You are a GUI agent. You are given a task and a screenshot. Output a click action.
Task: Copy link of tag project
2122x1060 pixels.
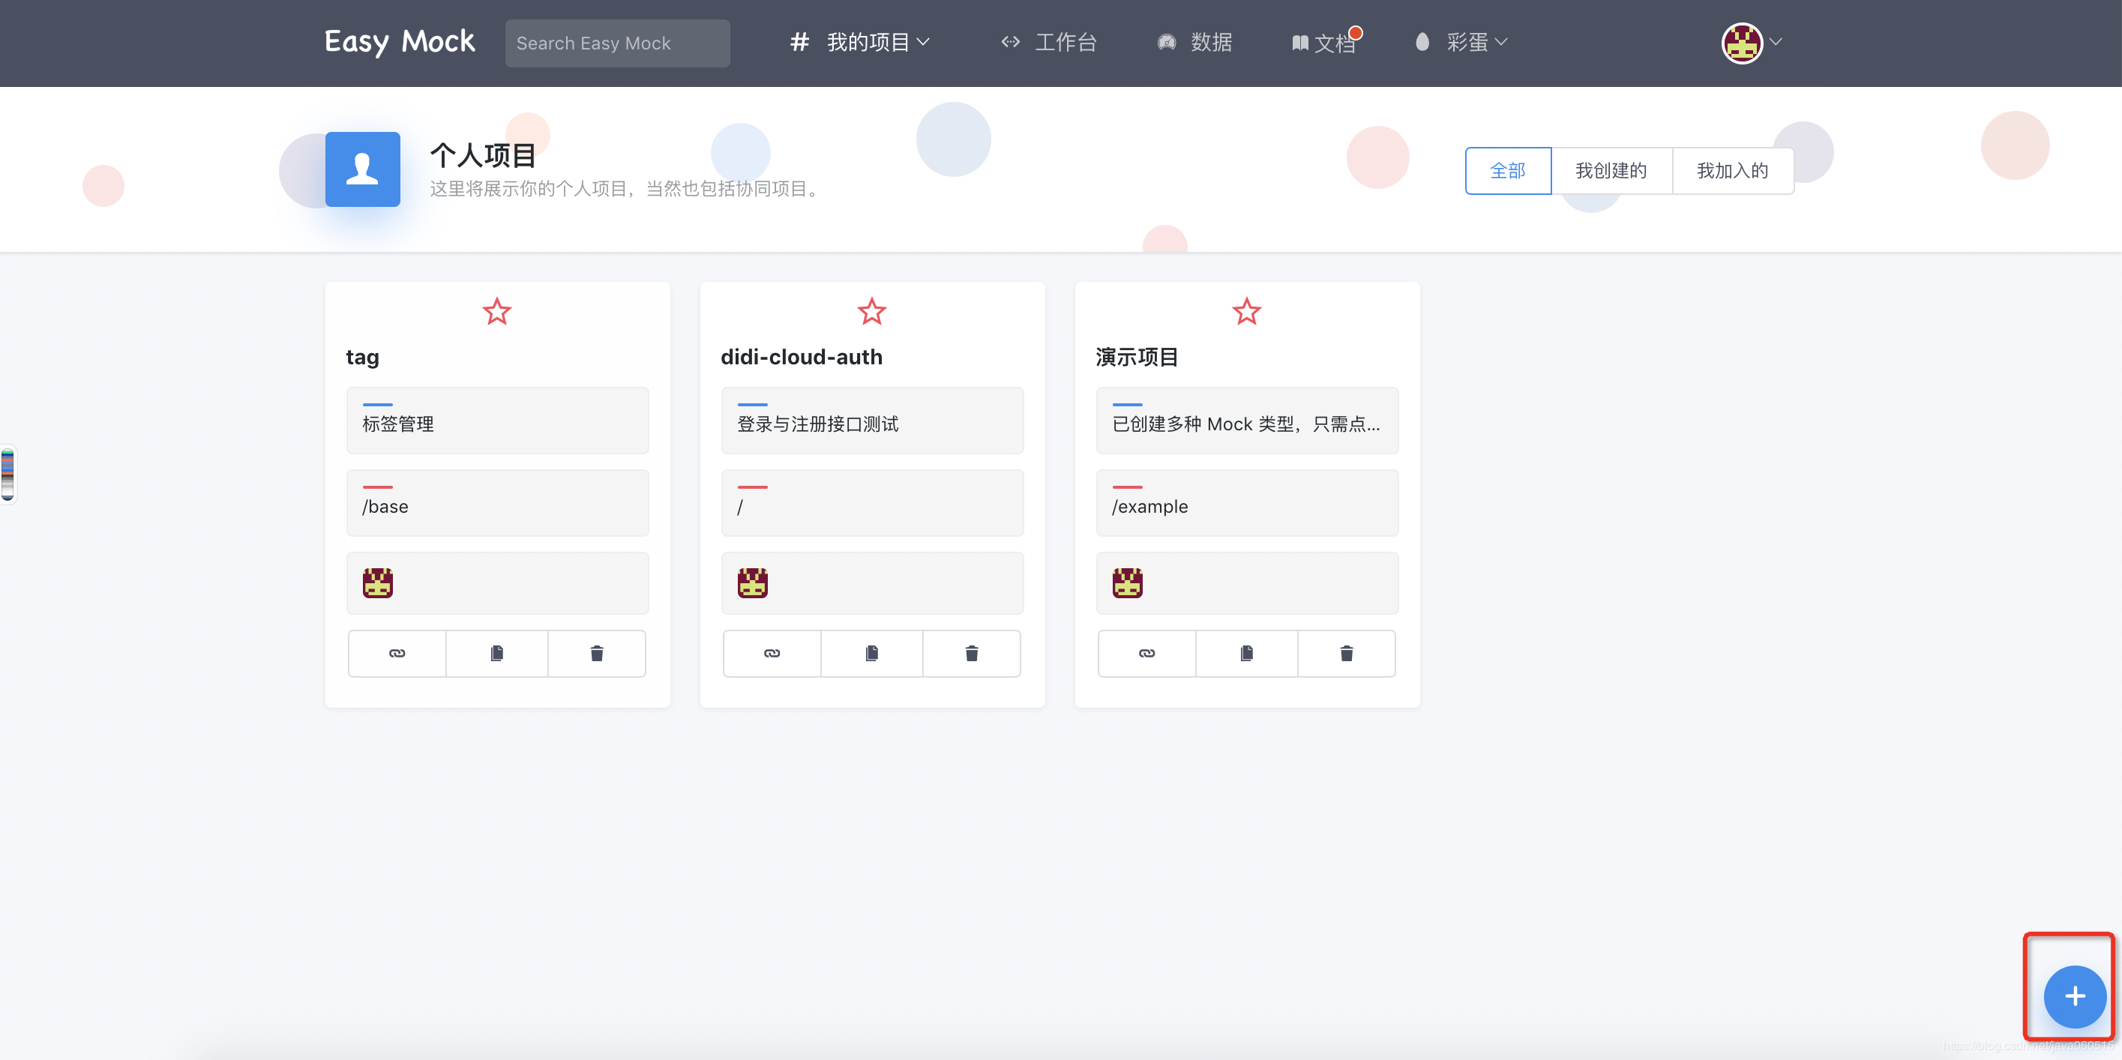tap(397, 653)
